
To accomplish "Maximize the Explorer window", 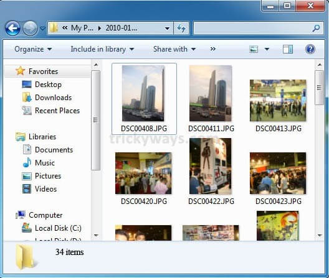I will (287, 6).
